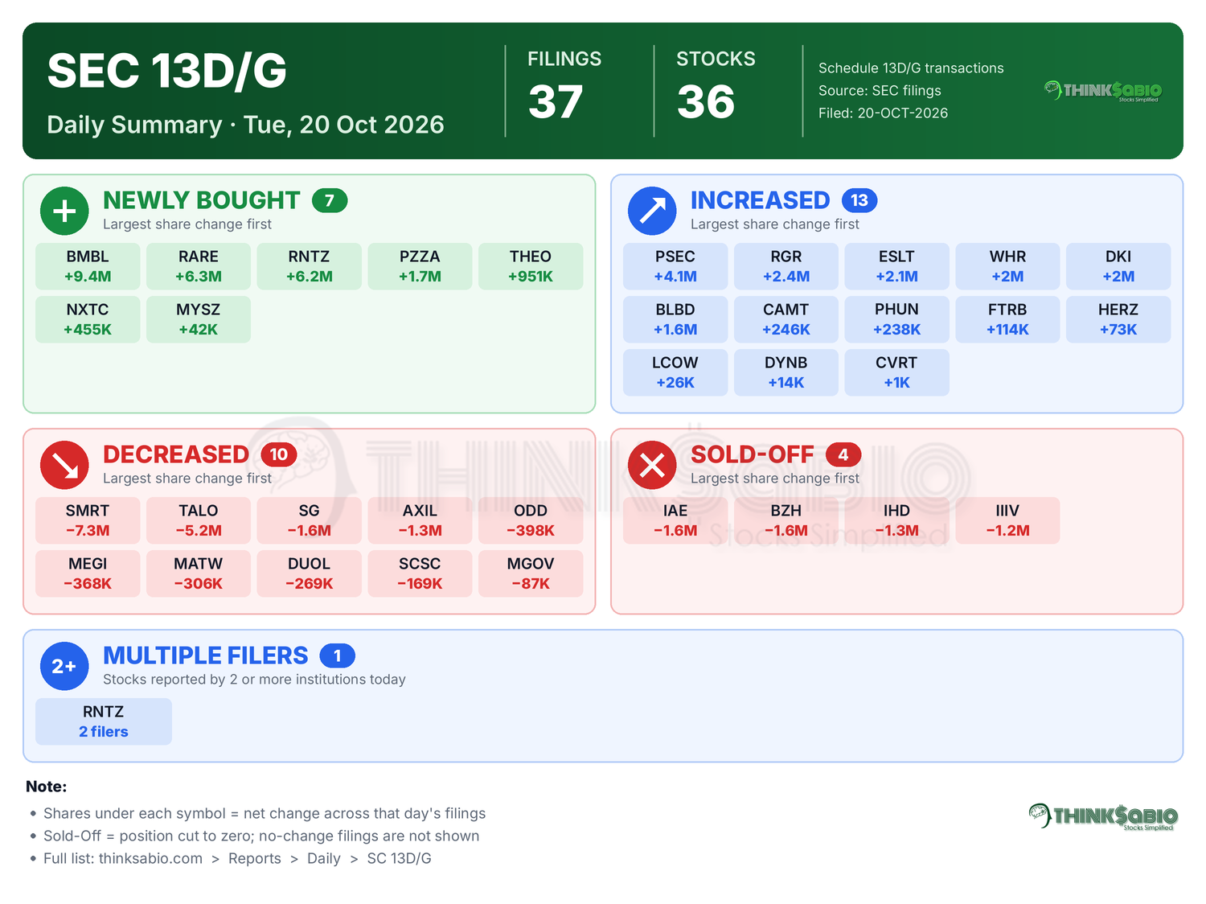The height and width of the screenshot is (904, 1206).
Task: Select the PSEC +4.1M tile
Action: coord(675,266)
